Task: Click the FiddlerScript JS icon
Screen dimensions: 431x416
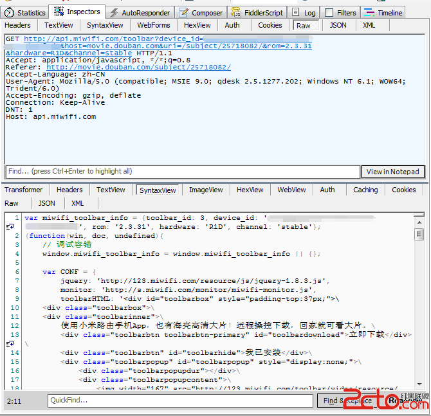Action: (x=236, y=12)
